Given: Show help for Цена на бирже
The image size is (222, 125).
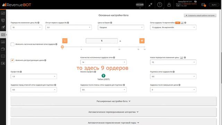Looking at the screenshot, I should click(x=111, y=23).
